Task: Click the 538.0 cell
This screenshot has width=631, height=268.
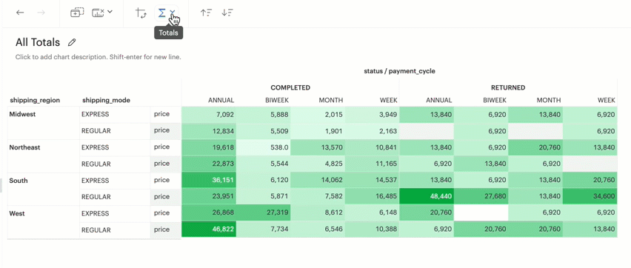Action: (264, 147)
